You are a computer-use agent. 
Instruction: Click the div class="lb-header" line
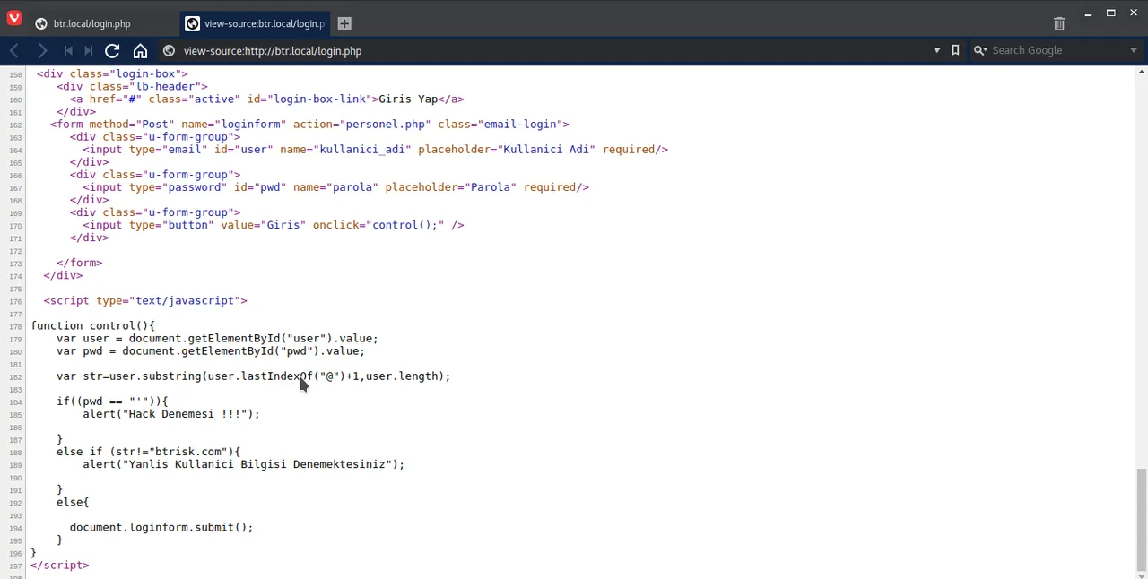(132, 86)
